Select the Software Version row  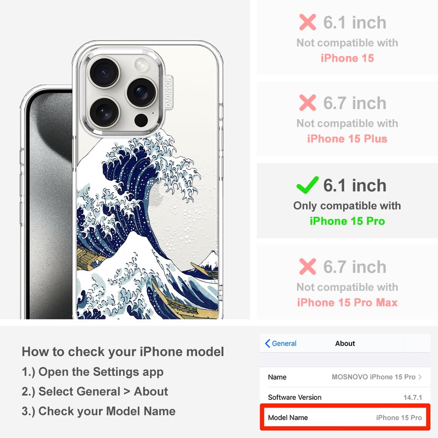tap(345, 397)
